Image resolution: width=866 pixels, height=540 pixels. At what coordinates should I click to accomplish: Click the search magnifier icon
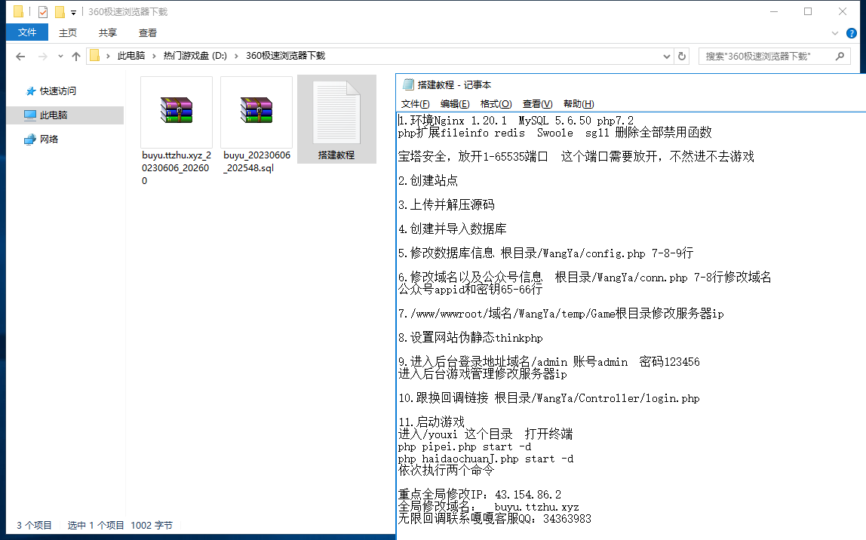point(839,57)
